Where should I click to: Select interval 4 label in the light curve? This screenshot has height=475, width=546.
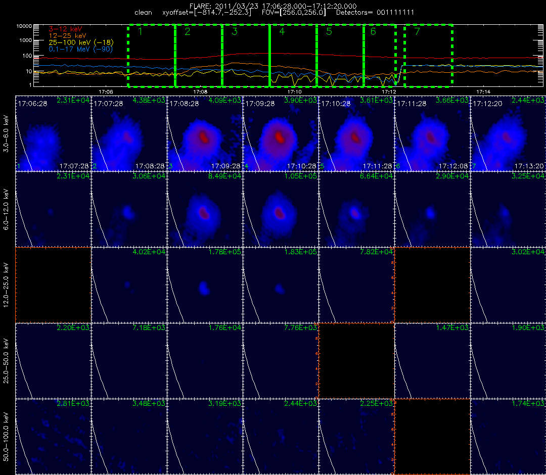pyautogui.click(x=282, y=32)
